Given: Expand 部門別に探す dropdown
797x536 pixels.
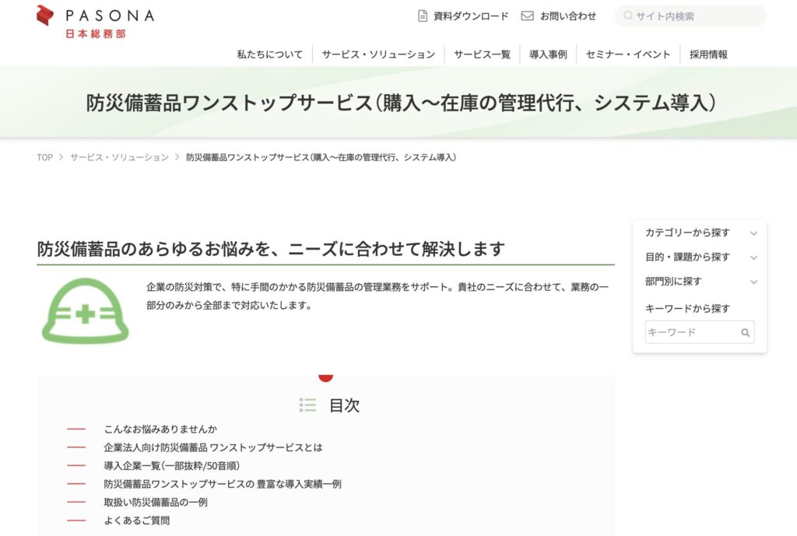Looking at the screenshot, I should pyautogui.click(x=753, y=282).
